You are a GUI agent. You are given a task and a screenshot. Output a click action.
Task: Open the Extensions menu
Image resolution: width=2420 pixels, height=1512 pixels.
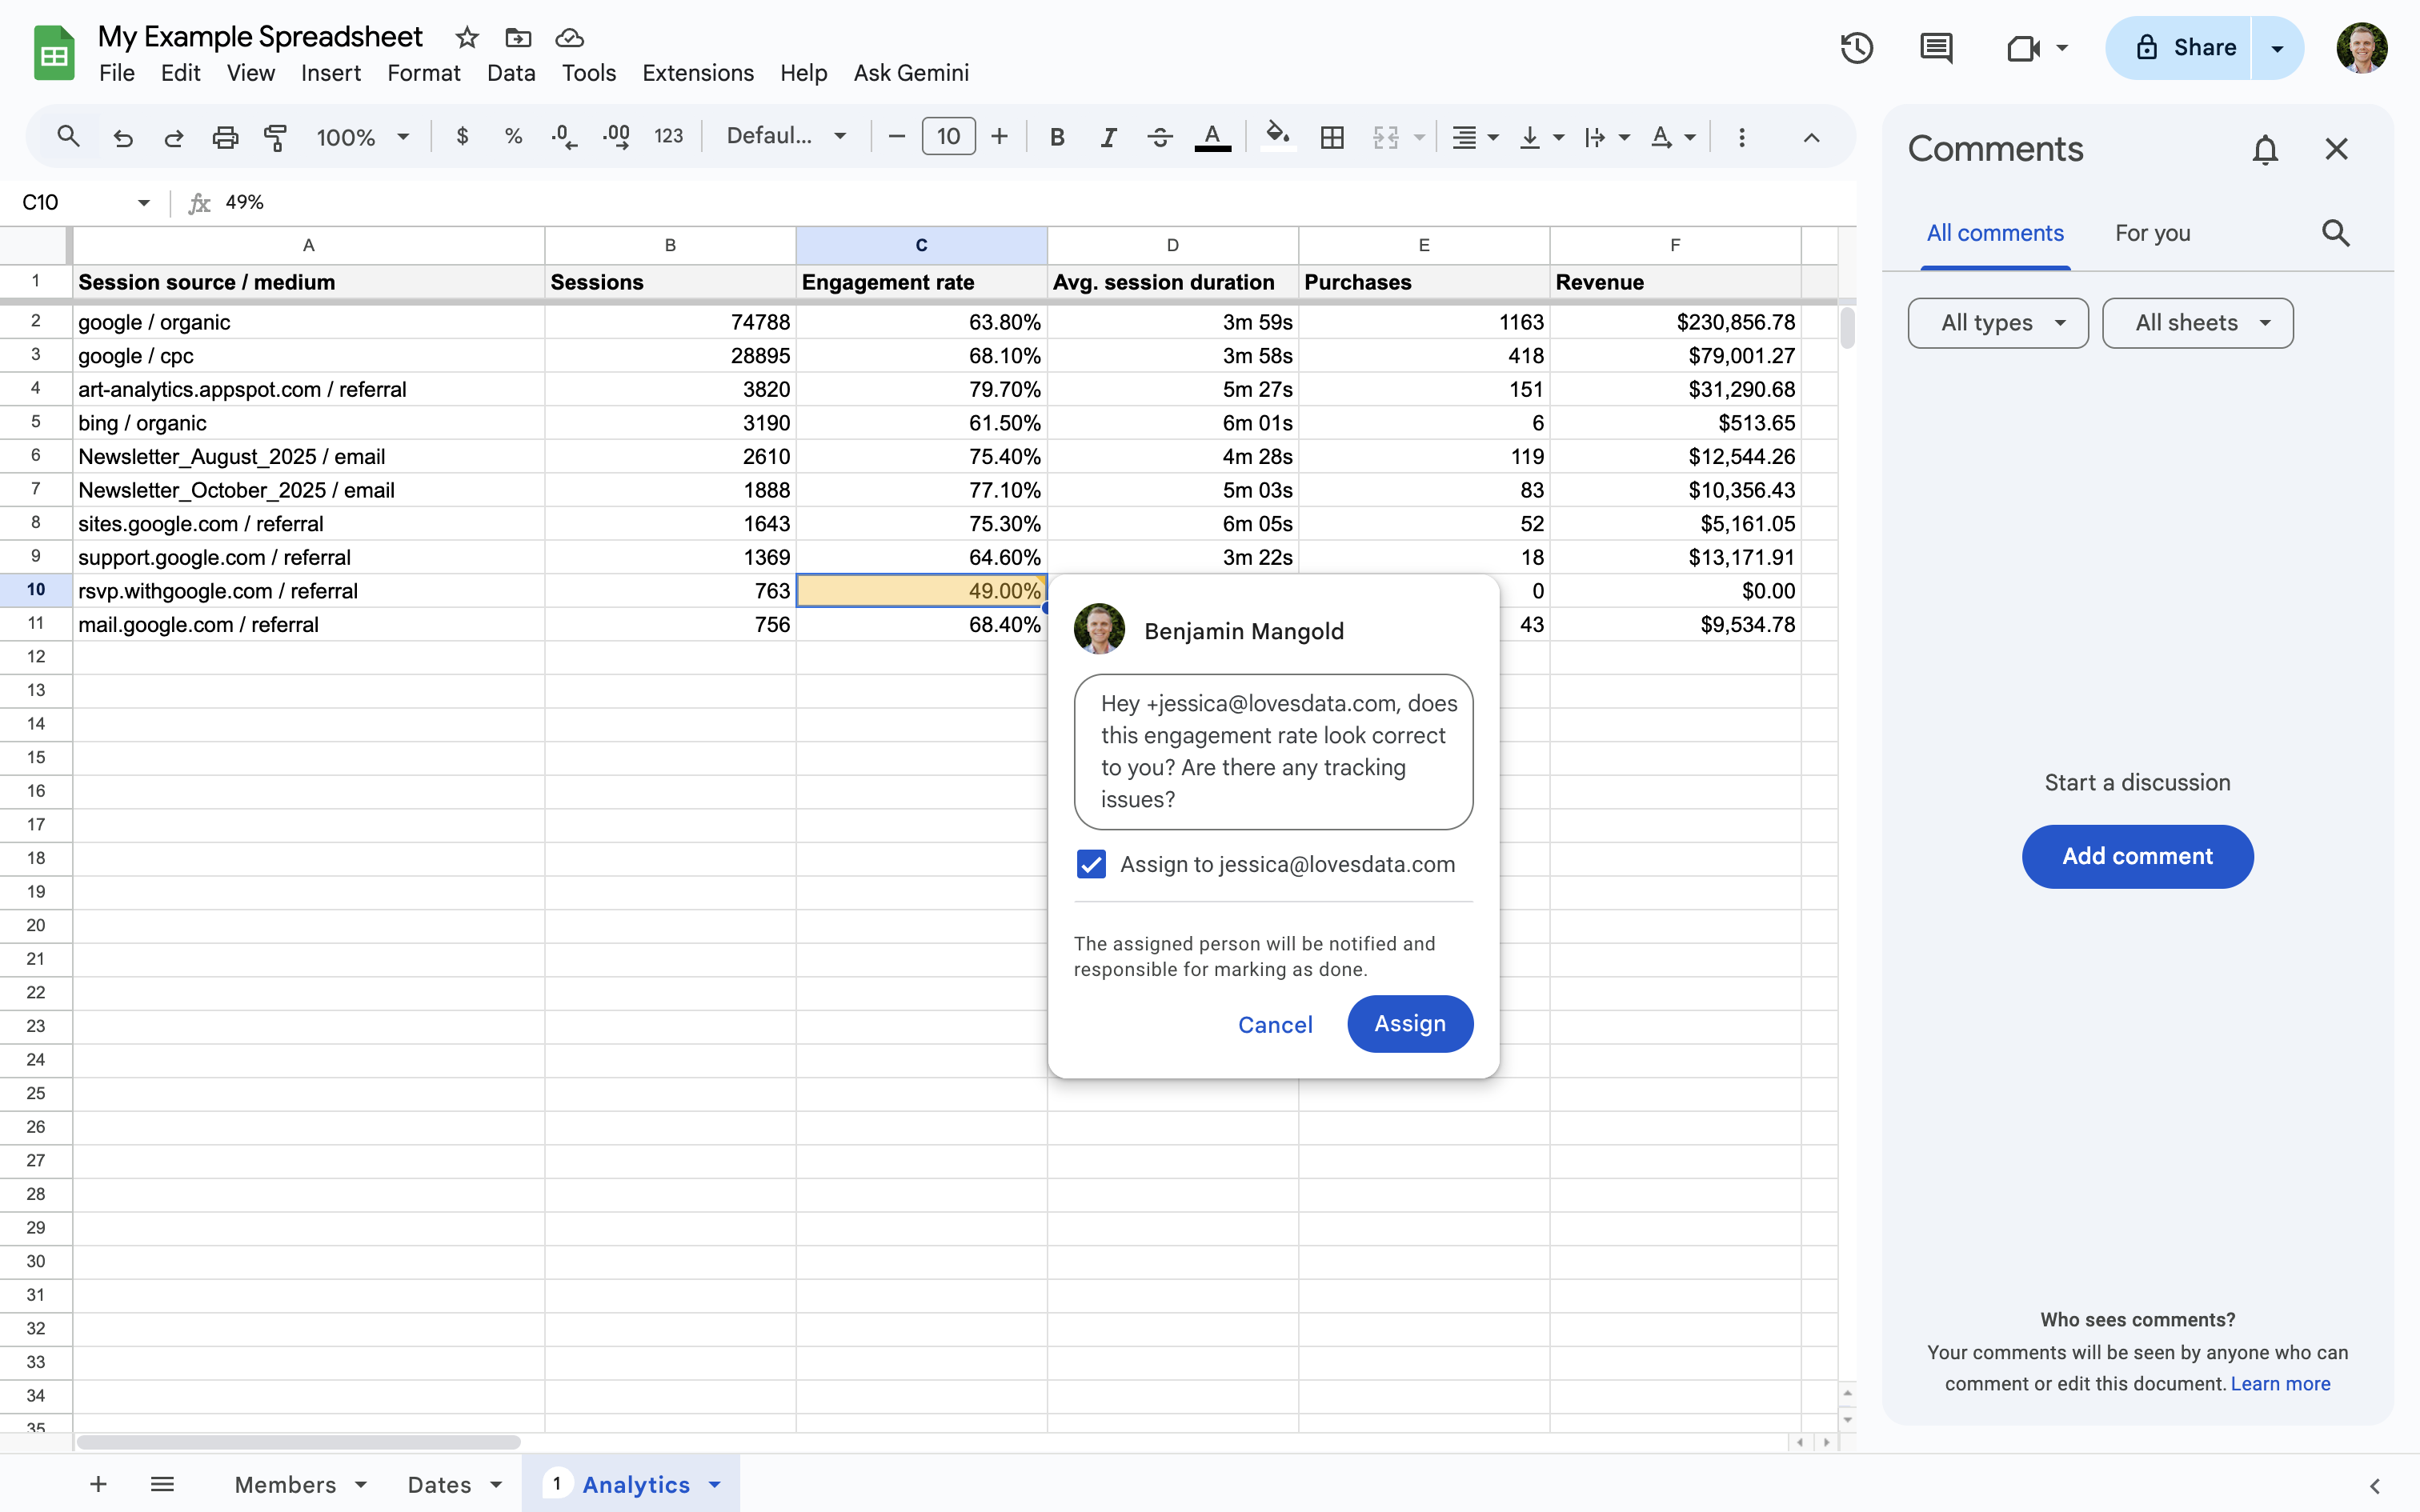(697, 73)
